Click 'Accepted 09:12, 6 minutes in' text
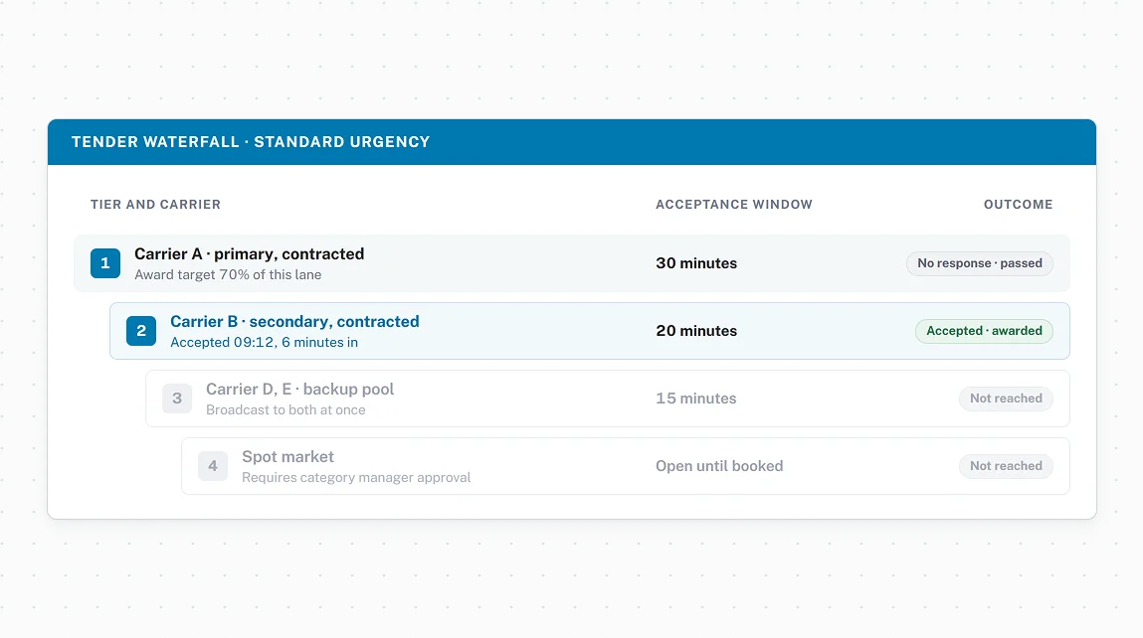The image size is (1143, 638). coord(264,342)
